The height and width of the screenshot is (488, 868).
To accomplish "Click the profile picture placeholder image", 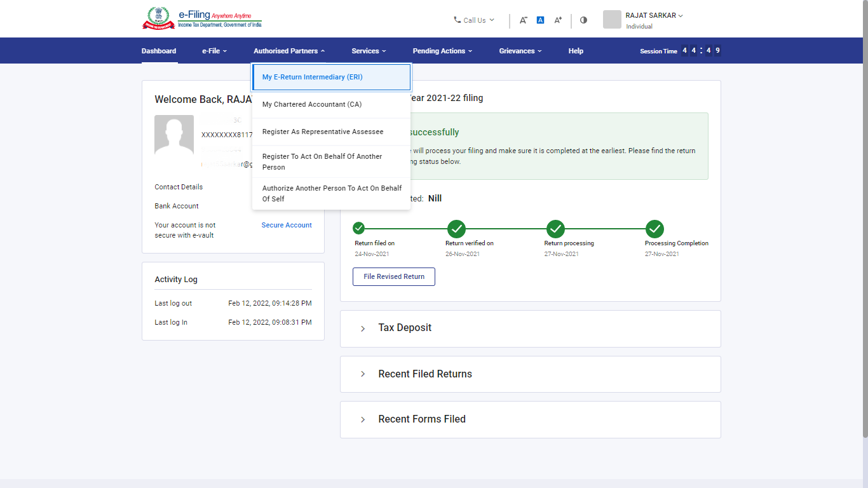I will click(611, 19).
